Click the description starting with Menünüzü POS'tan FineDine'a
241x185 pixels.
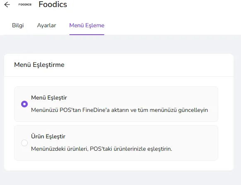tap(120, 110)
